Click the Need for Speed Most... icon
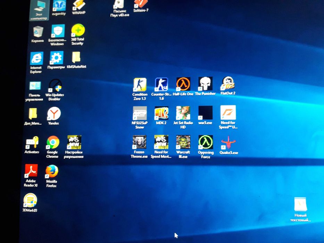Image resolution: width=324 pixels, height=243 pixels. (x=161, y=142)
